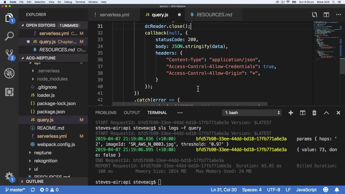Split the editor to the right

click(x=326, y=15)
